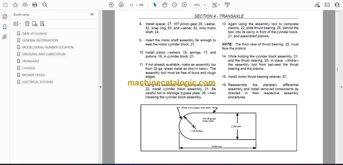Open the attachments paperclip panel

tap(5, 37)
